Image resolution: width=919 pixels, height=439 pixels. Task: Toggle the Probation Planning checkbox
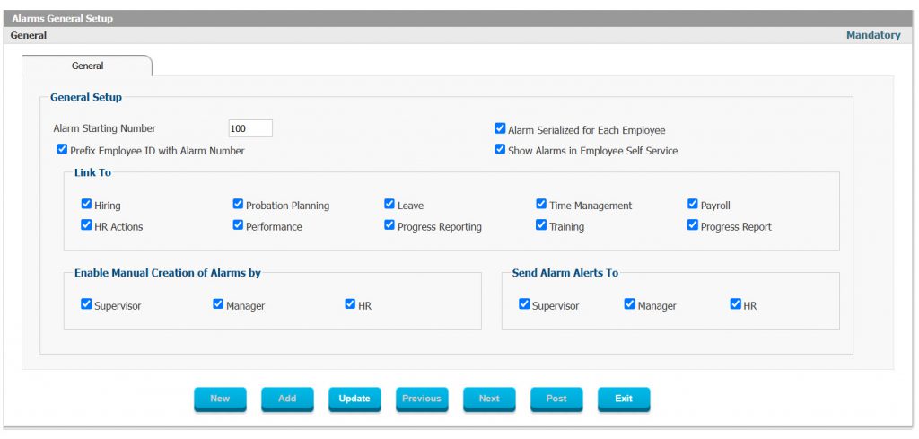click(238, 204)
